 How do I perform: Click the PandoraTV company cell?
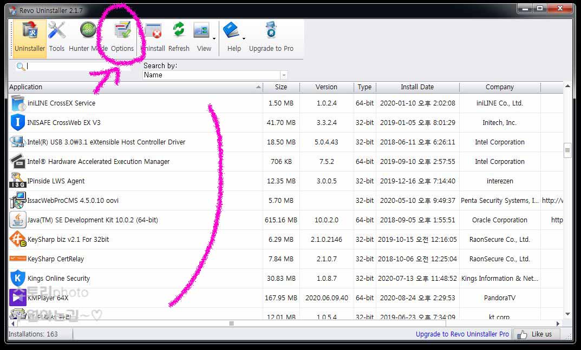[x=499, y=298]
